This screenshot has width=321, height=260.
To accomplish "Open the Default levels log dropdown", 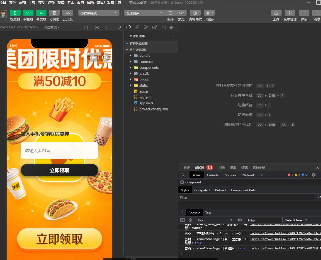I will click(296, 220).
